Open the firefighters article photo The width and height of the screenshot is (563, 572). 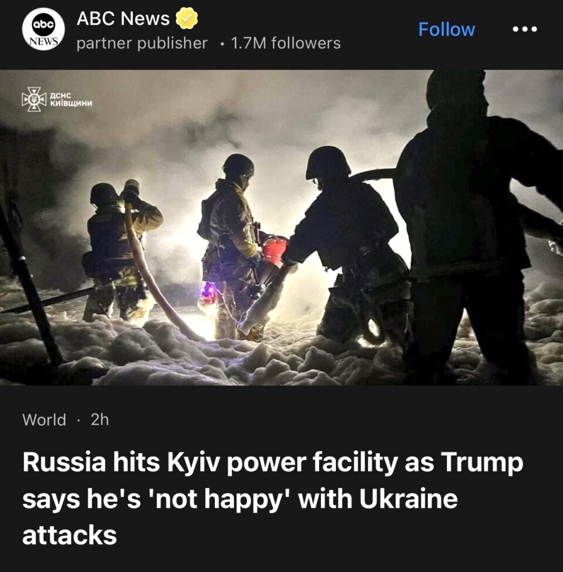click(x=281, y=227)
